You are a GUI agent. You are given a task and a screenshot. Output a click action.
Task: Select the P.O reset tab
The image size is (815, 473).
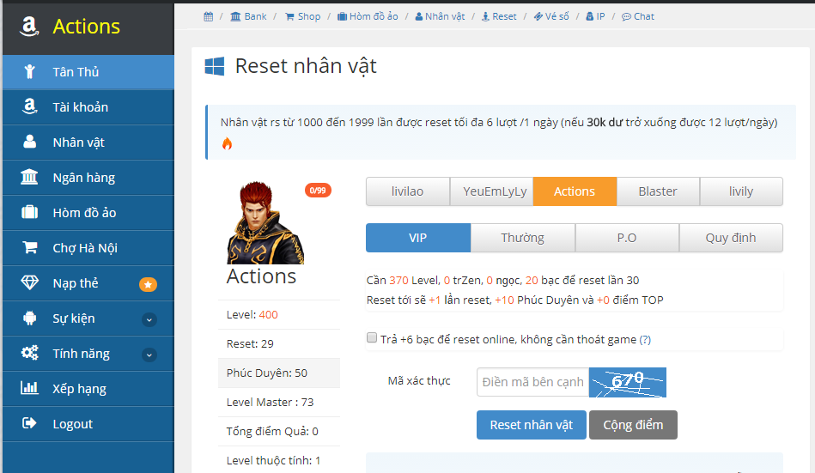(x=627, y=238)
